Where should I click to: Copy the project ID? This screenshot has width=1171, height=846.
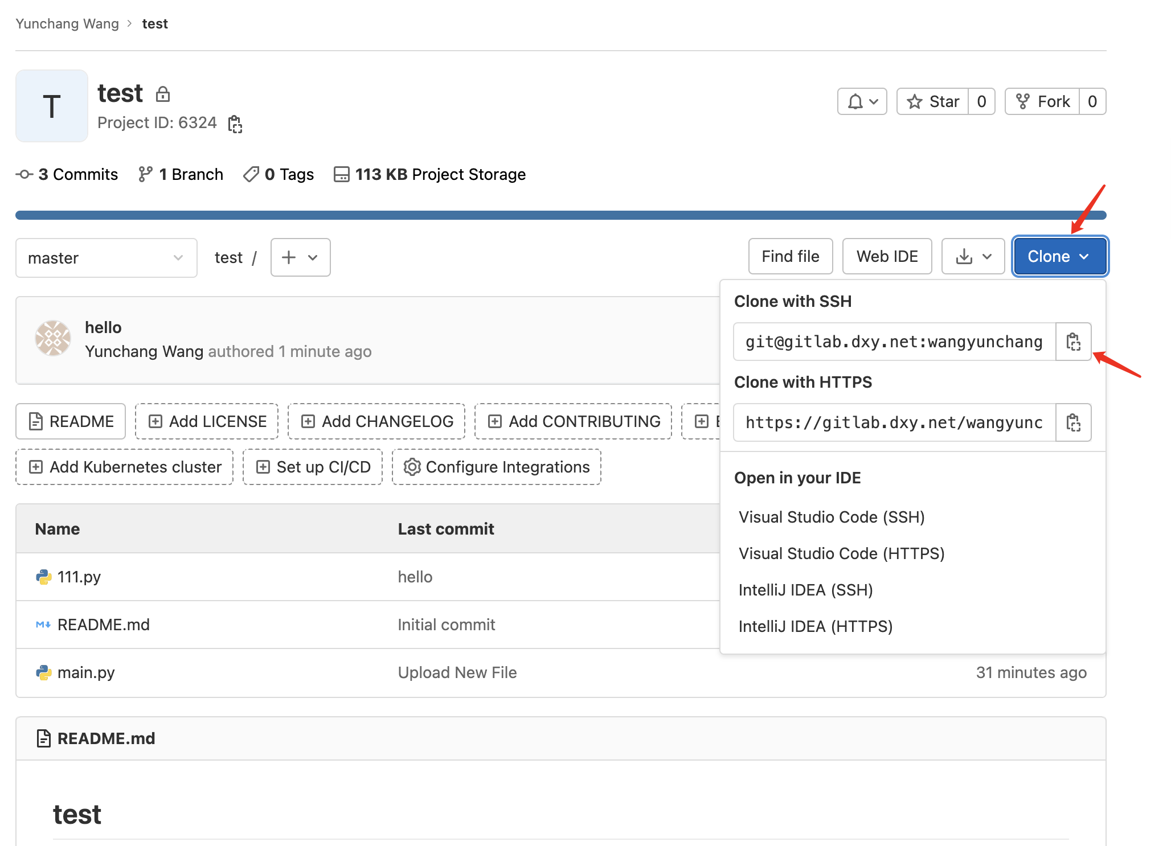pos(235,124)
